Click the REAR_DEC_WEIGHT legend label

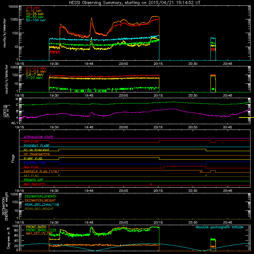tap(39, 209)
